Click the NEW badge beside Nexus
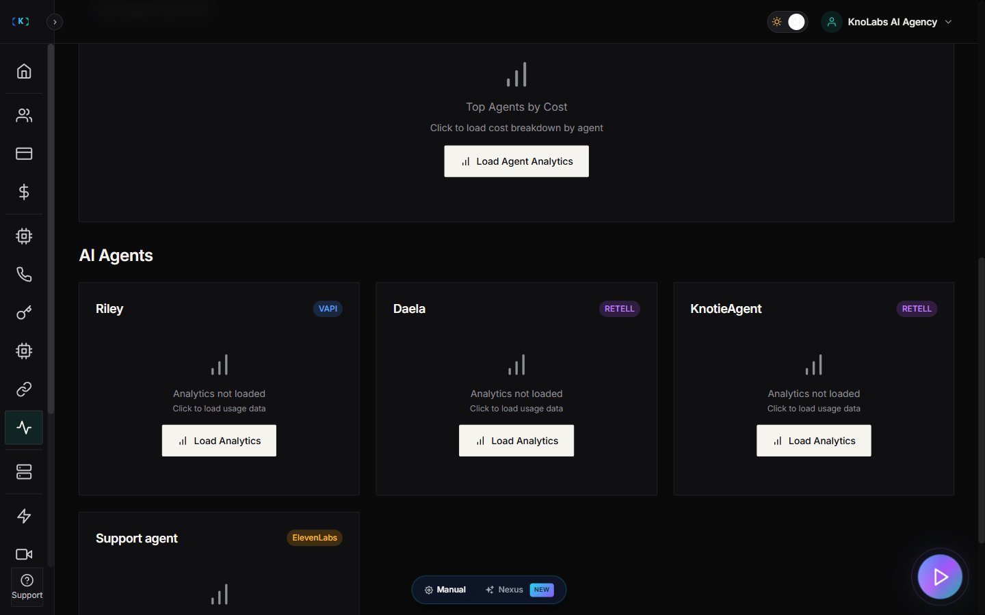Image resolution: width=985 pixels, height=615 pixels. 542,590
